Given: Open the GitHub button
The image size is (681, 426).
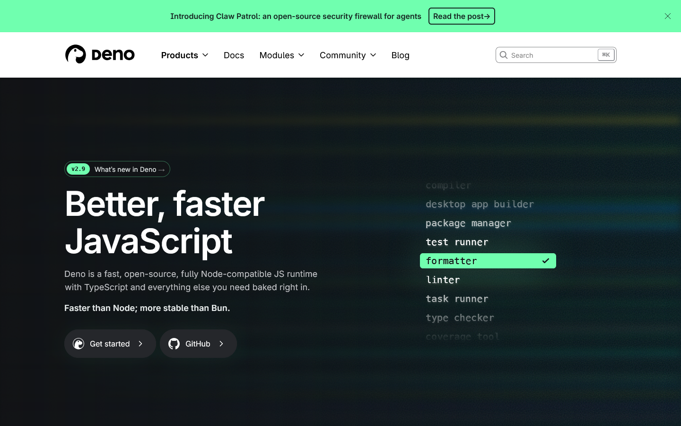Looking at the screenshot, I should [198, 344].
